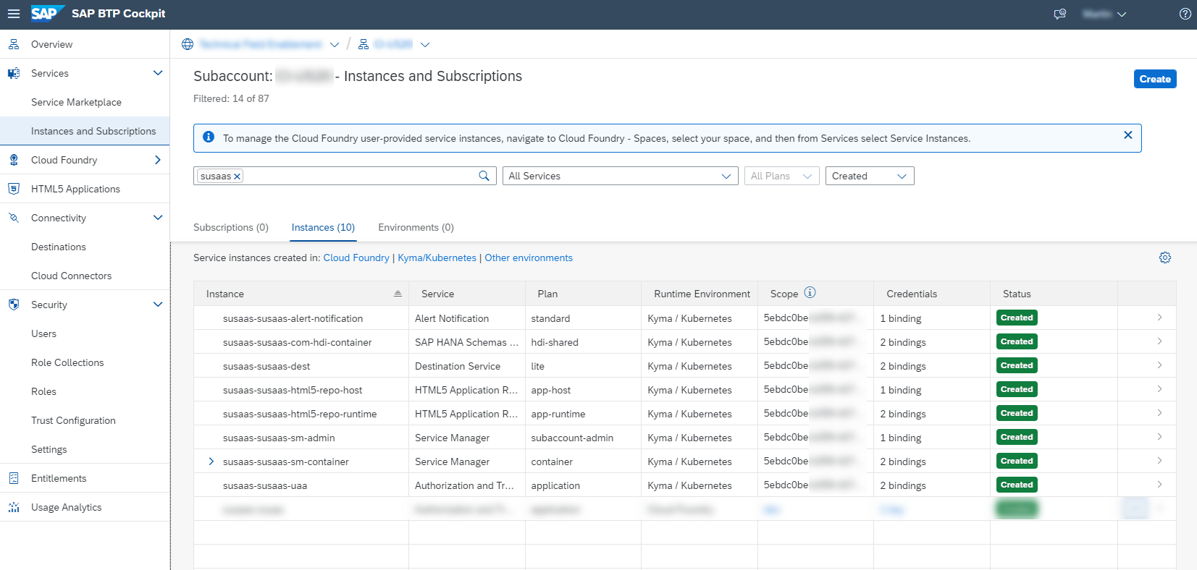The height and width of the screenshot is (570, 1197).
Task: Open details arrow for susaas-susaas-dest
Action: [x=1159, y=365]
